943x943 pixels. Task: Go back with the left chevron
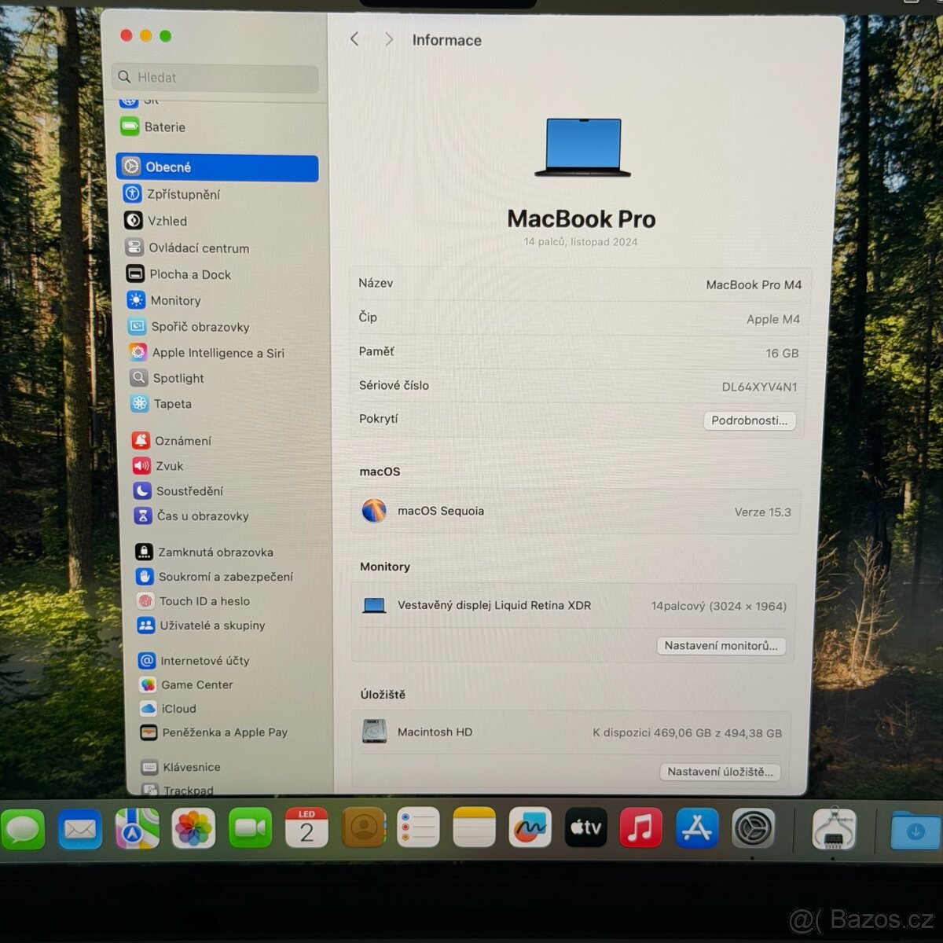(x=354, y=39)
